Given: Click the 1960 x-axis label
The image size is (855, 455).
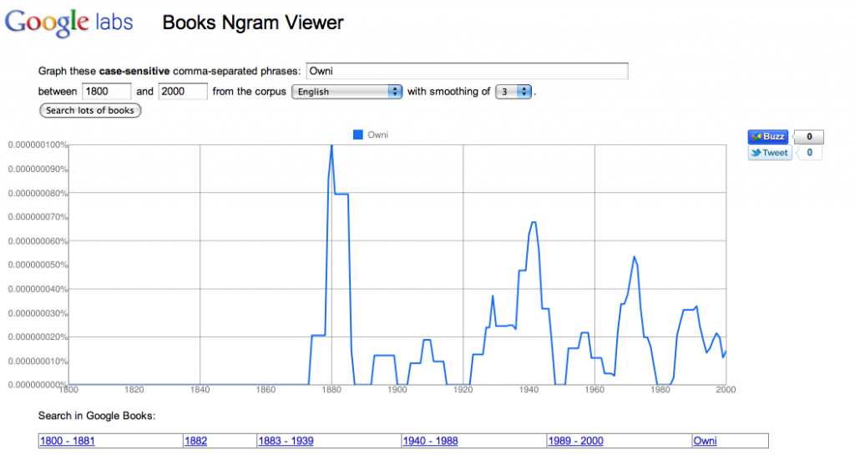Looking at the screenshot, I should pos(594,390).
